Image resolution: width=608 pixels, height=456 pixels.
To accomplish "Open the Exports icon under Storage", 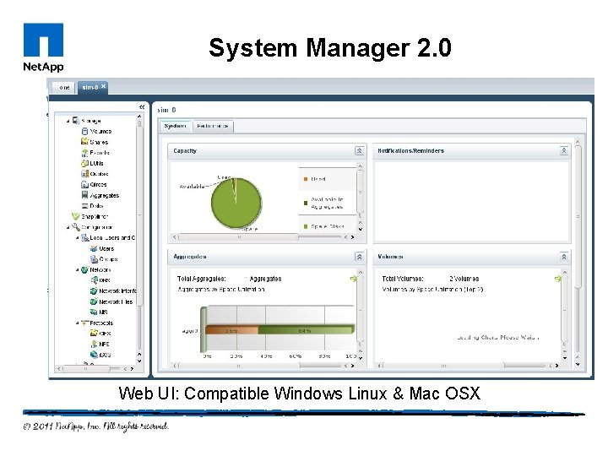I will 85,153.
